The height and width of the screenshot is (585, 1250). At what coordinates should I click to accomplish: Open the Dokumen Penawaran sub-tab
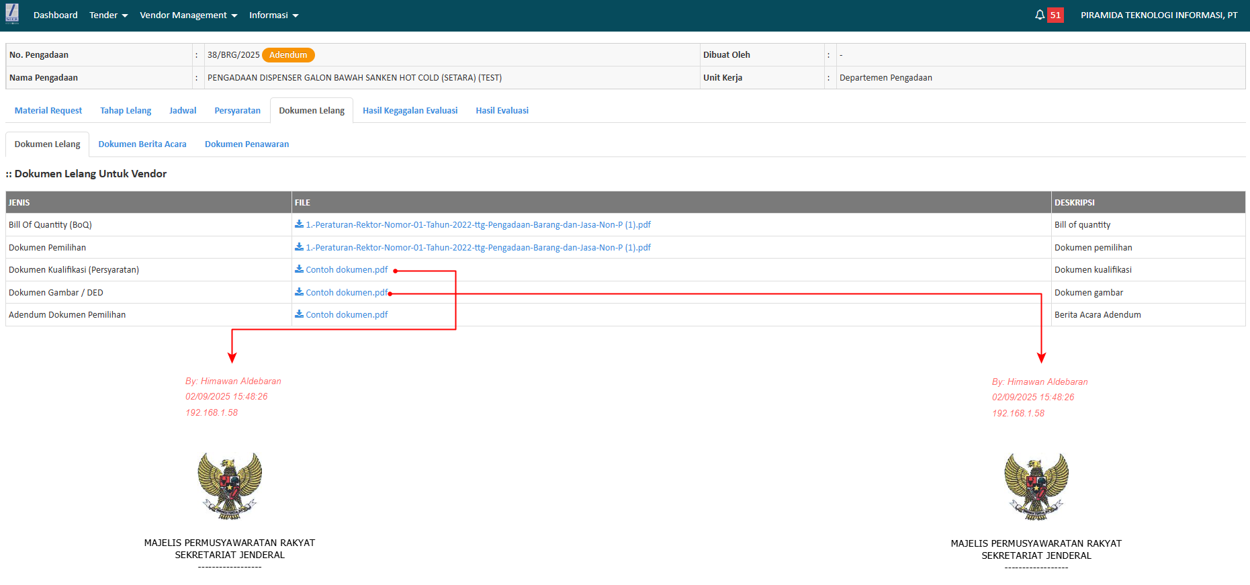click(247, 144)
